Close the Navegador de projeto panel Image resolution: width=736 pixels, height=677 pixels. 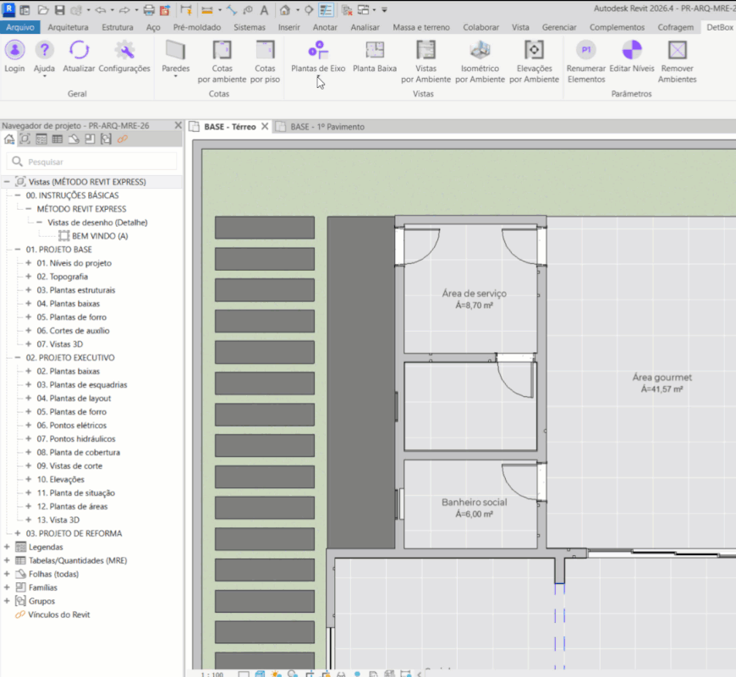(x=178, y=125)
